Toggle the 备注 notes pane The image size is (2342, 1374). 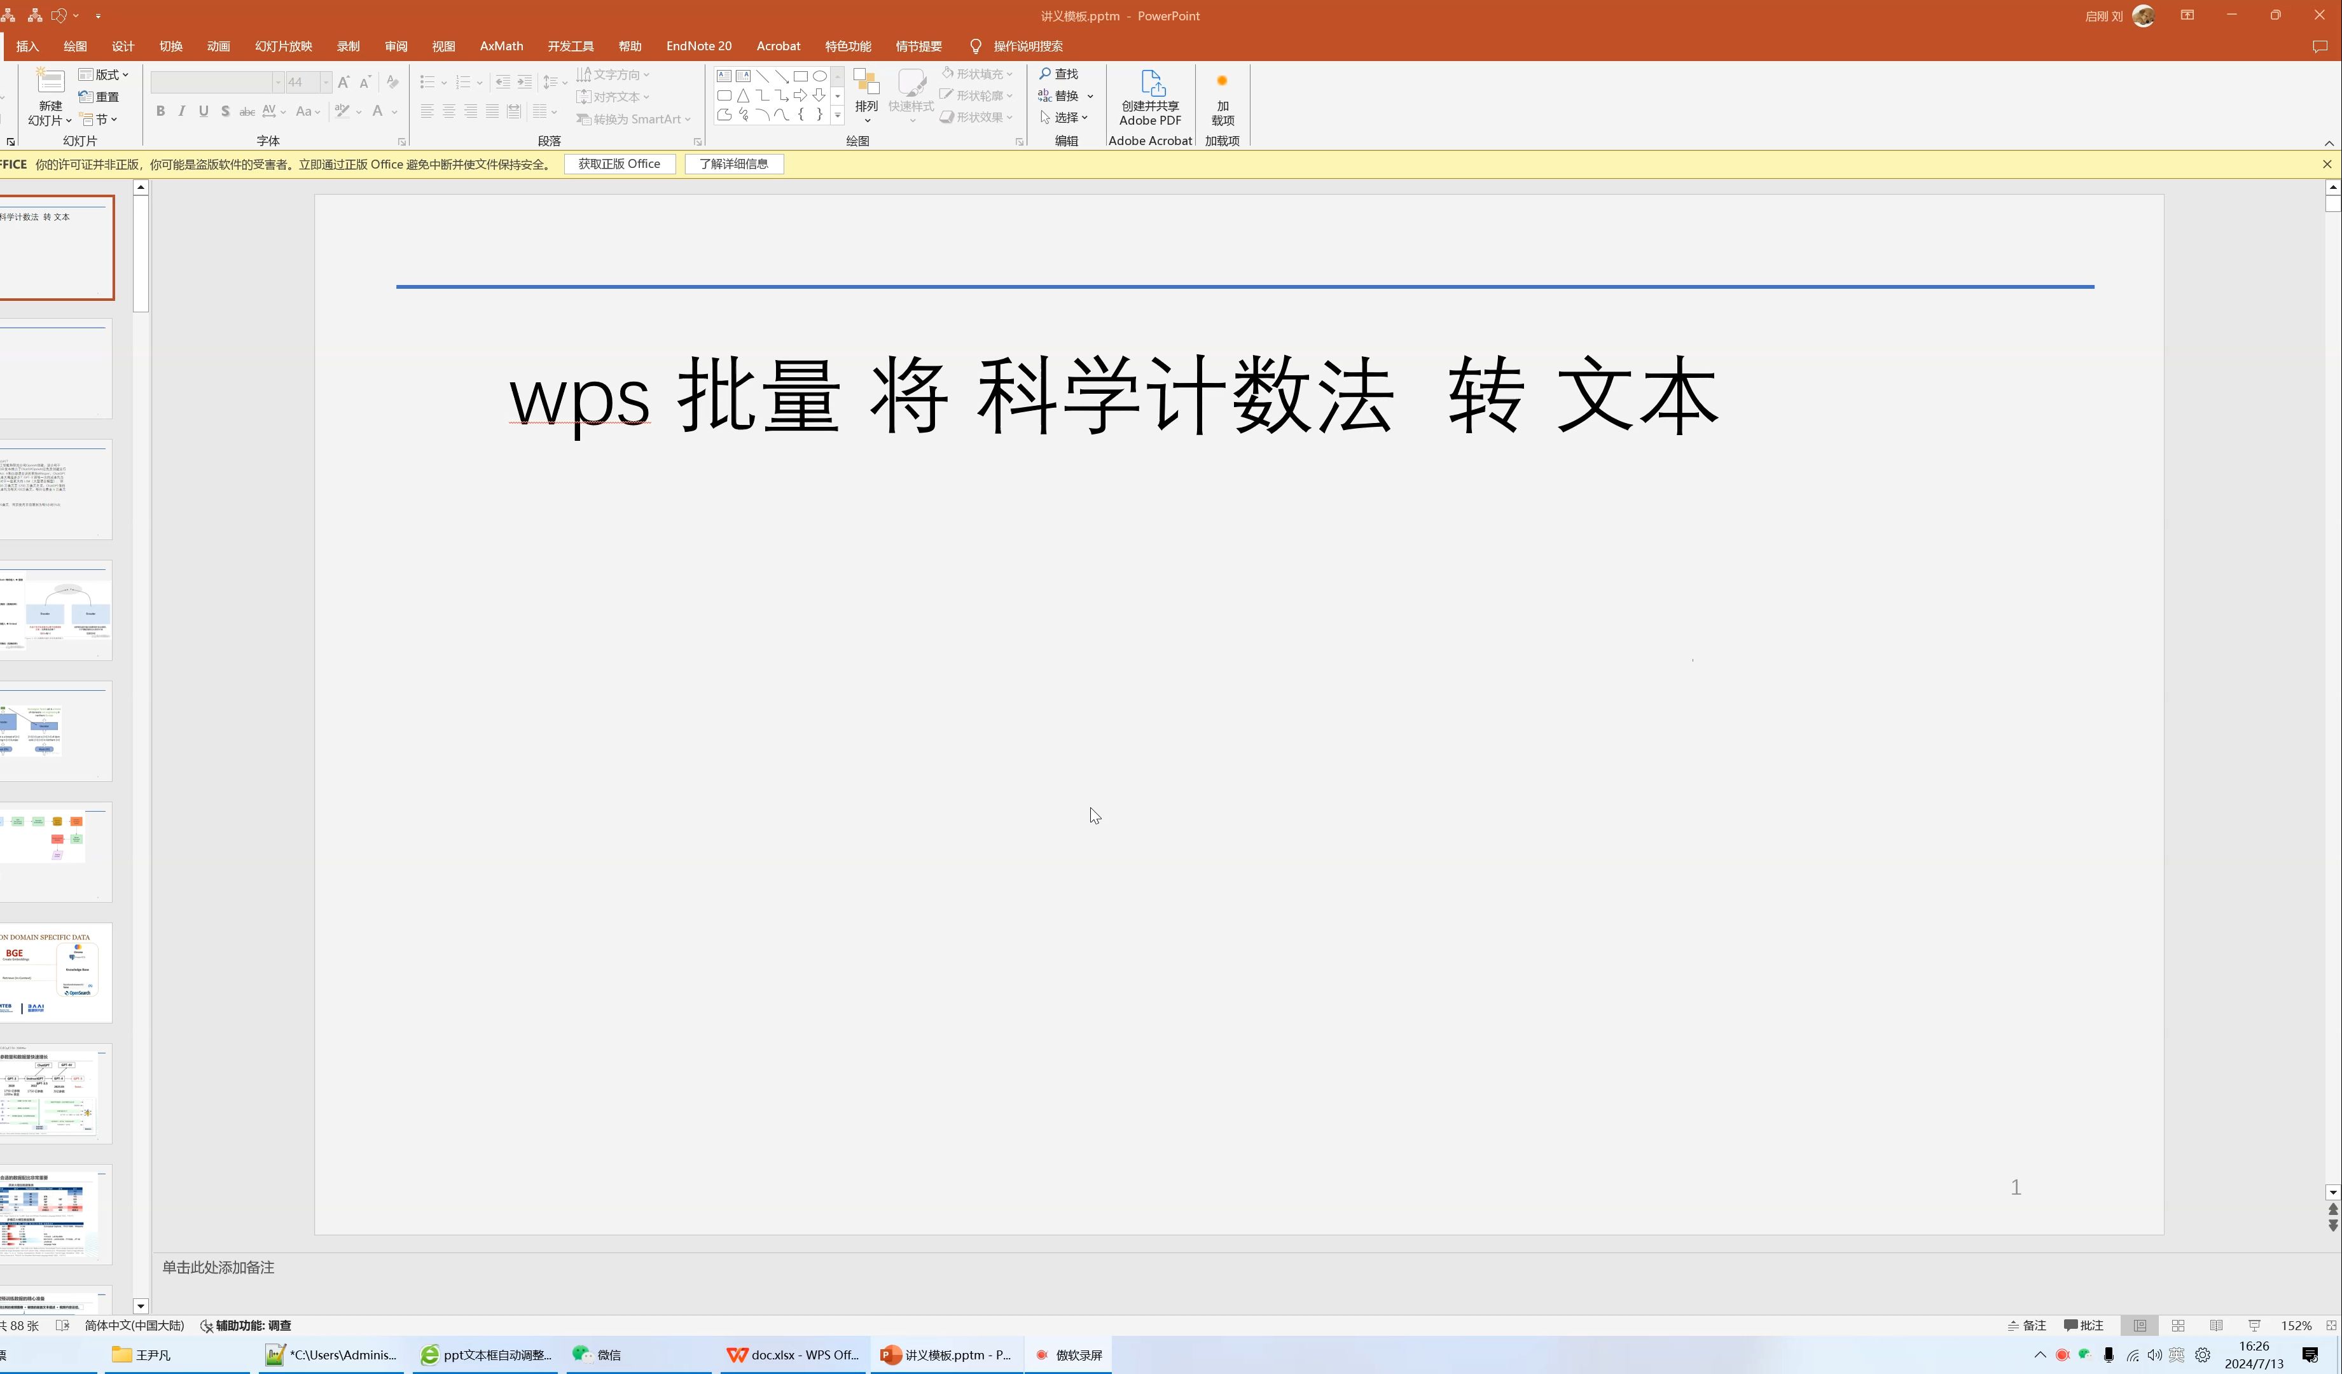click(x=2027, y=1326)
